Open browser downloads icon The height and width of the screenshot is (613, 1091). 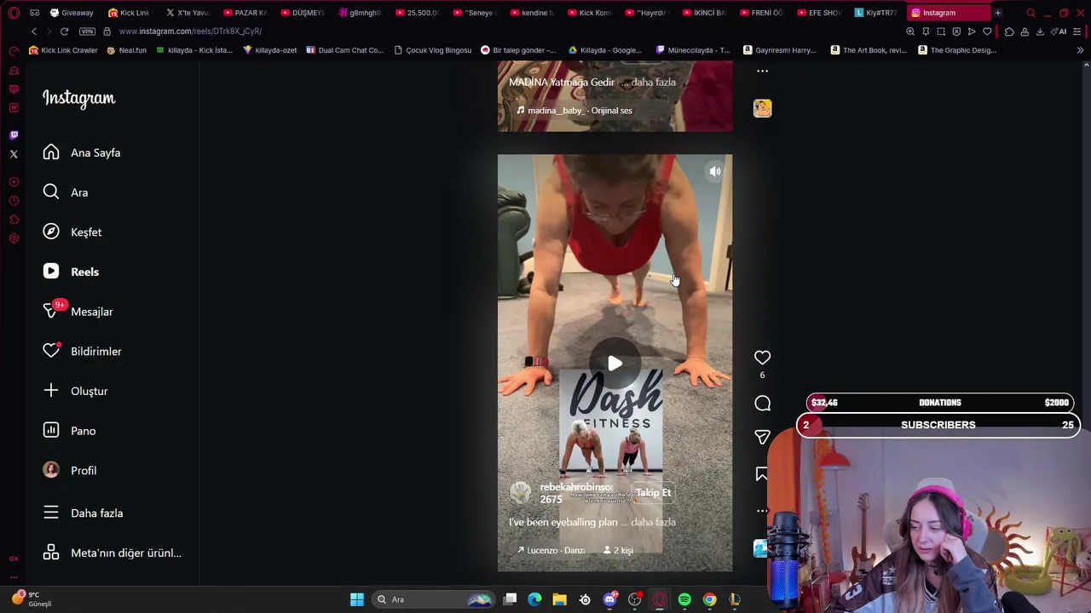[1040, 32]
